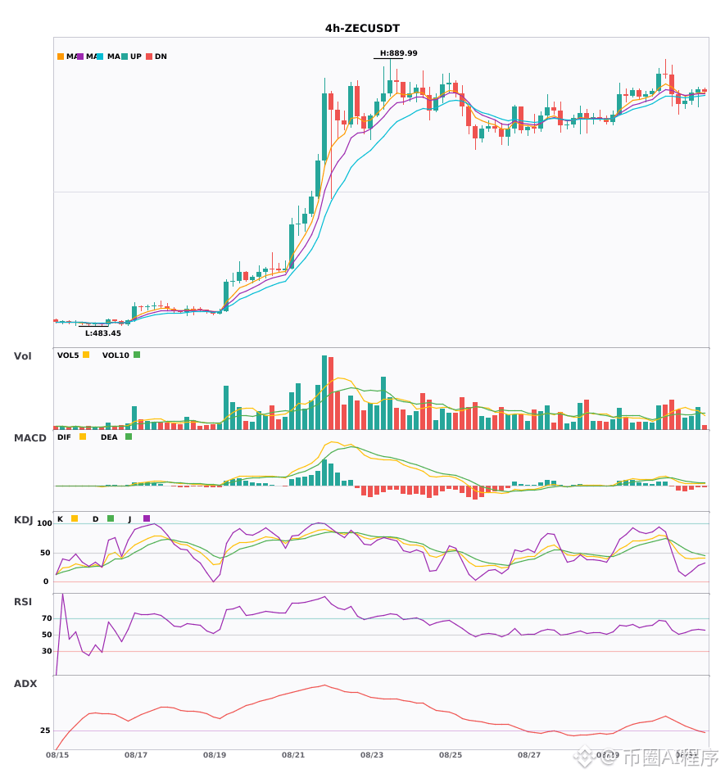
Task: Click the DN legend text
Action: pos(161,57)
